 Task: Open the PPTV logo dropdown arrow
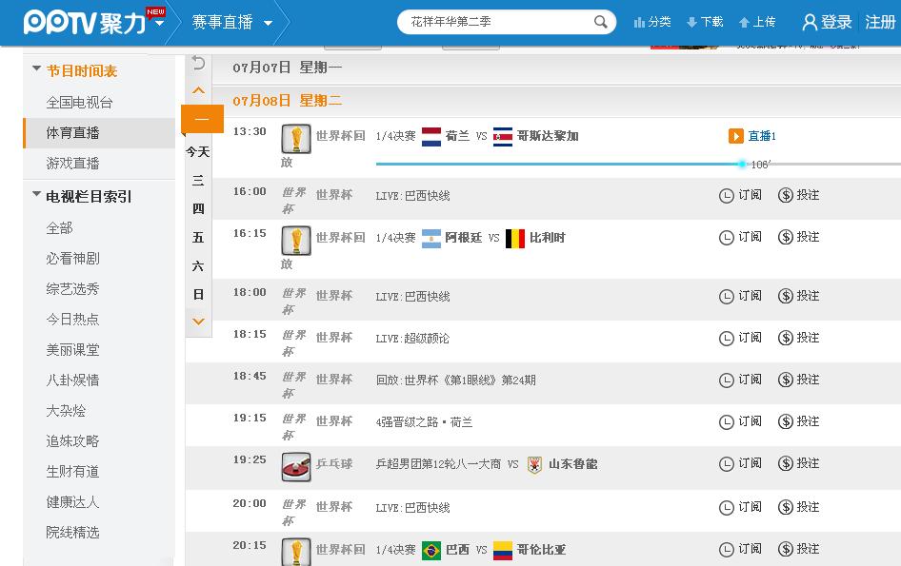click(x=159, y=23)
